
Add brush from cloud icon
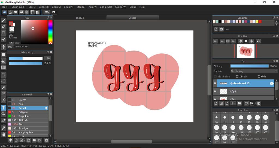11,140
